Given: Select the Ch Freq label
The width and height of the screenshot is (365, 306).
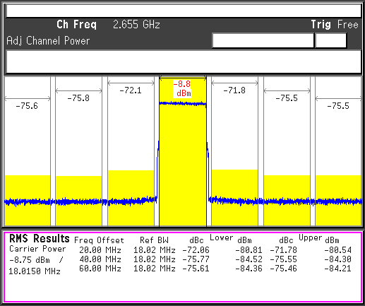Looking at the screenshot, I should (76, 25).
